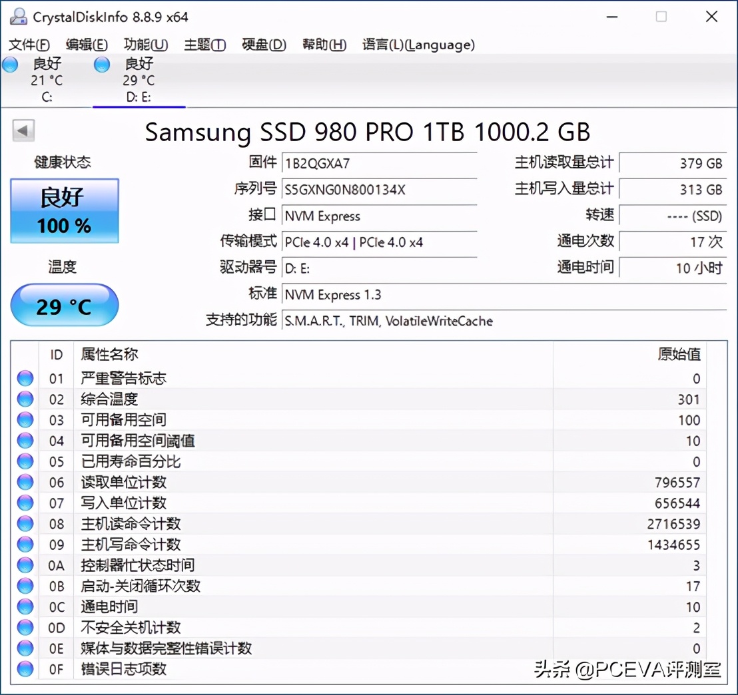Open the 功能(U) menu

click(x=146, y=45)
